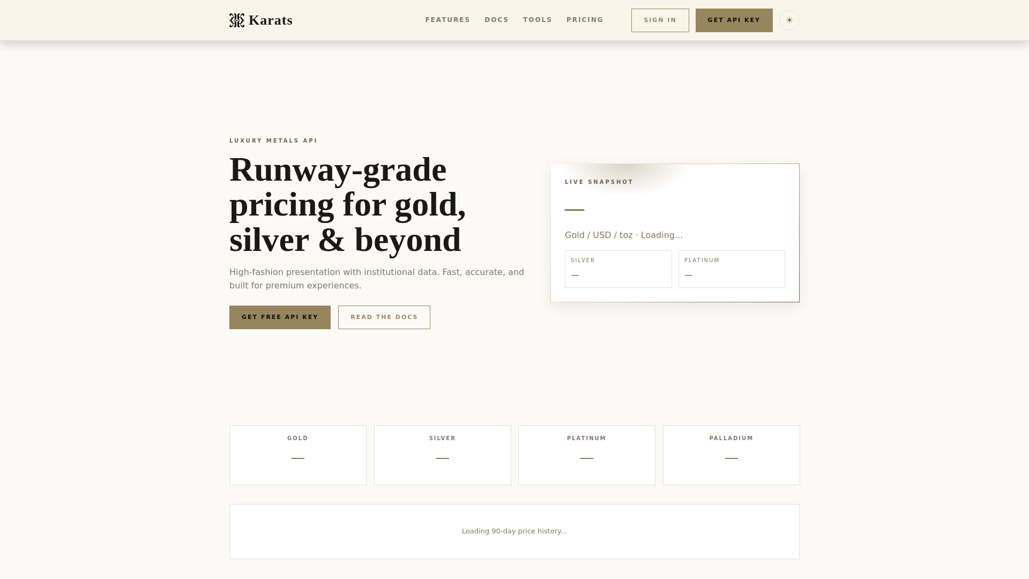The height and width of the screenshot is (579, 1029).
Task: Select the Silver tile in Live Snapshot
Action: pyautogui.click(x=618, y=269)
